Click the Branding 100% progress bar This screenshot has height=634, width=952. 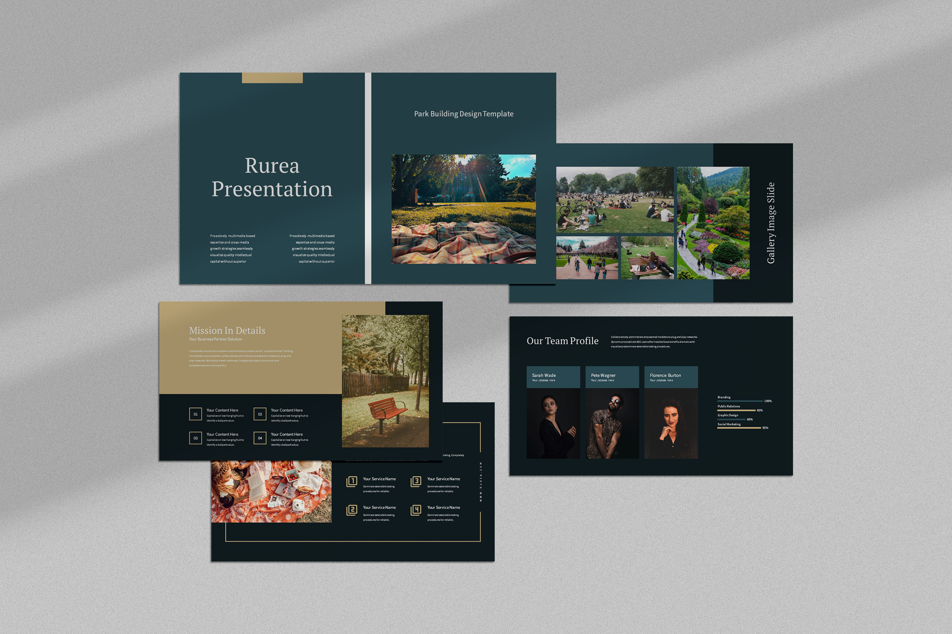pos(740,401)
